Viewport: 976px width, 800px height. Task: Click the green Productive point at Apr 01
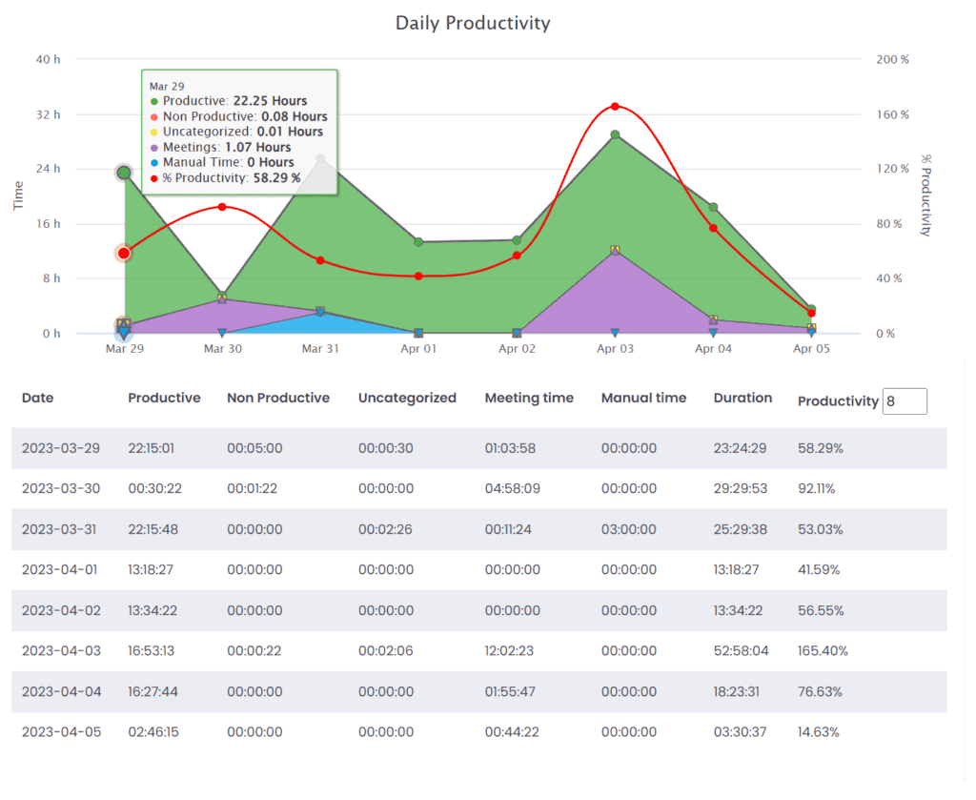click(419, 242)
